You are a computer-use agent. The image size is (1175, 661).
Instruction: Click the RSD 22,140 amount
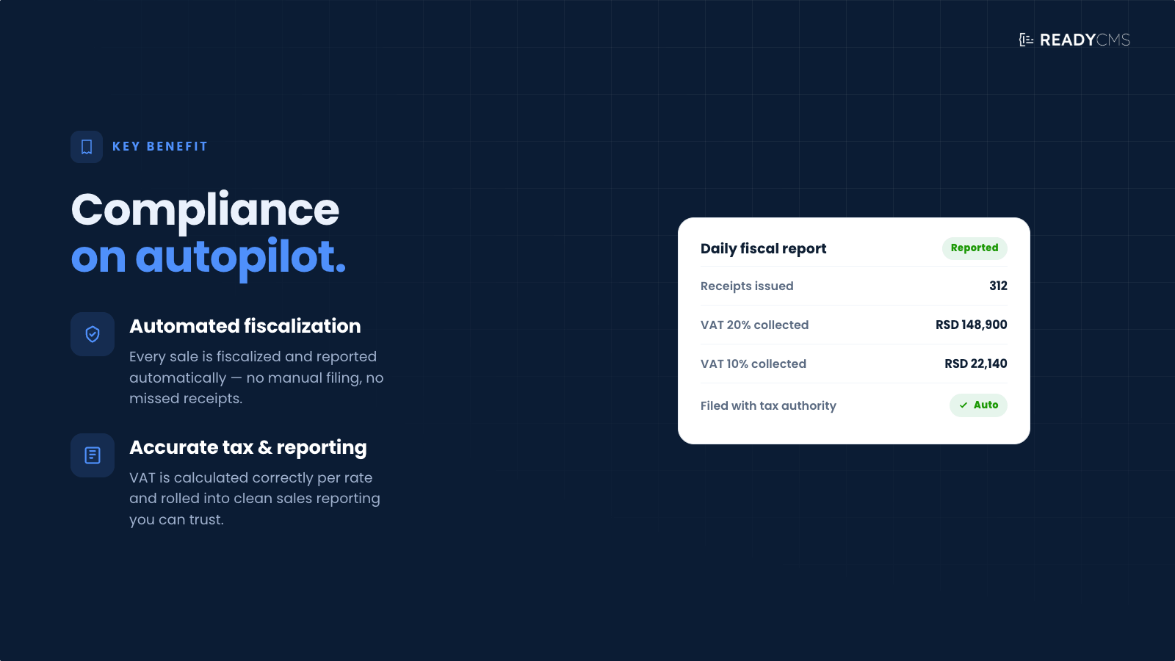click(976, 364)
